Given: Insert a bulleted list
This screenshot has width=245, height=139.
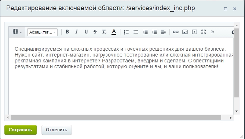Looking at the screenshot, I should [136, 32].
